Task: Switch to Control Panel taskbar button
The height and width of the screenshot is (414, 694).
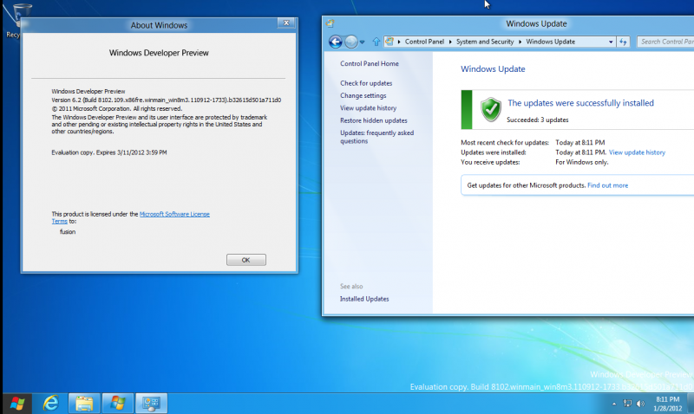Action: 151,403
